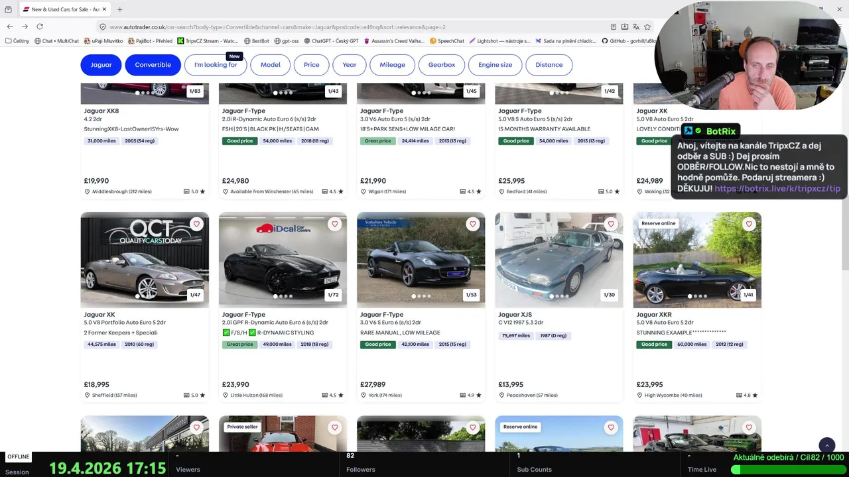This screenshot has height=477, width=849.
Task: Open the Model filter dropdown
Action: [x=270, y=65]
